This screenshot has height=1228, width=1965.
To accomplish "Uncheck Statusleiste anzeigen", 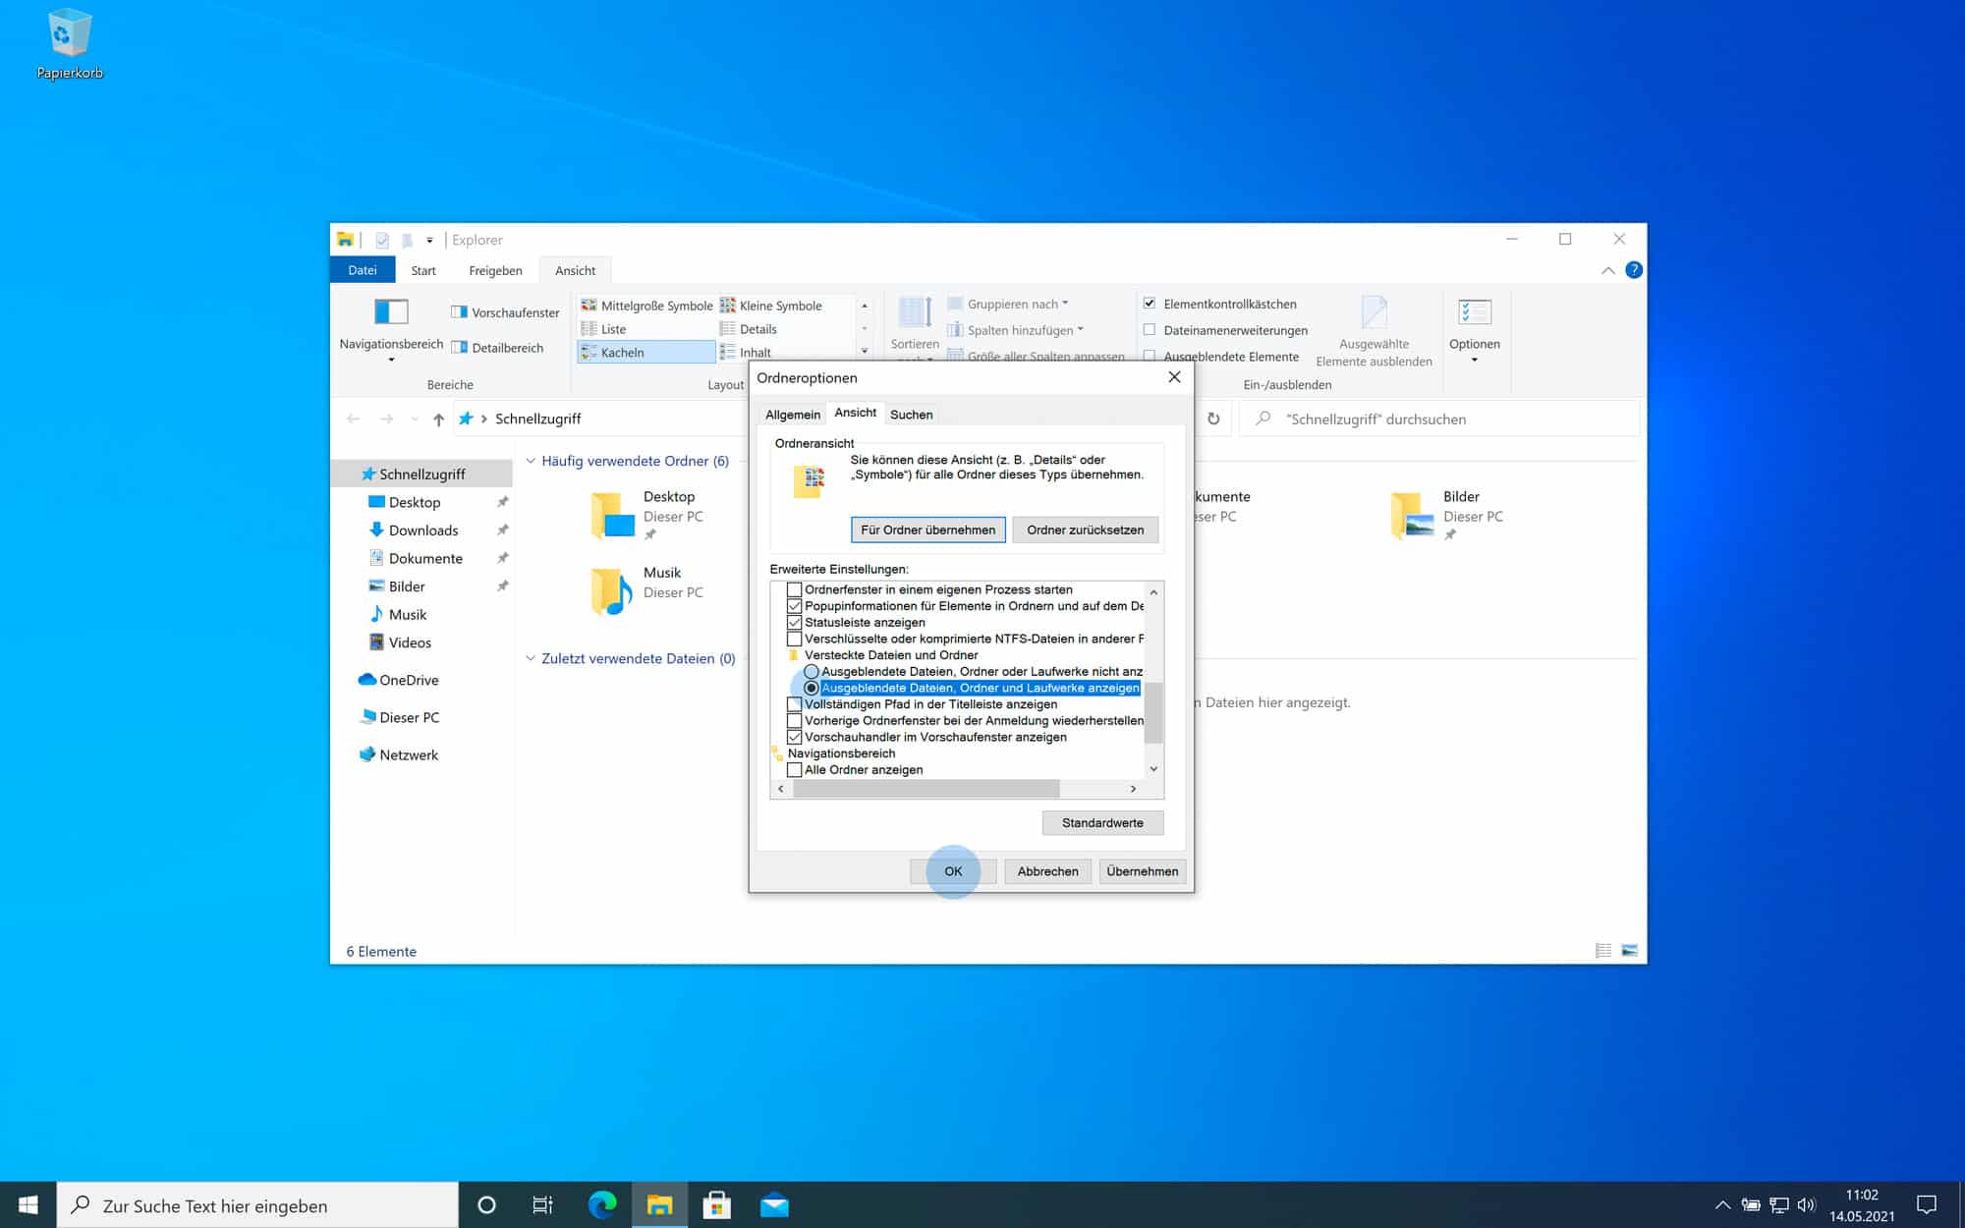I will [x=794, y=622].
